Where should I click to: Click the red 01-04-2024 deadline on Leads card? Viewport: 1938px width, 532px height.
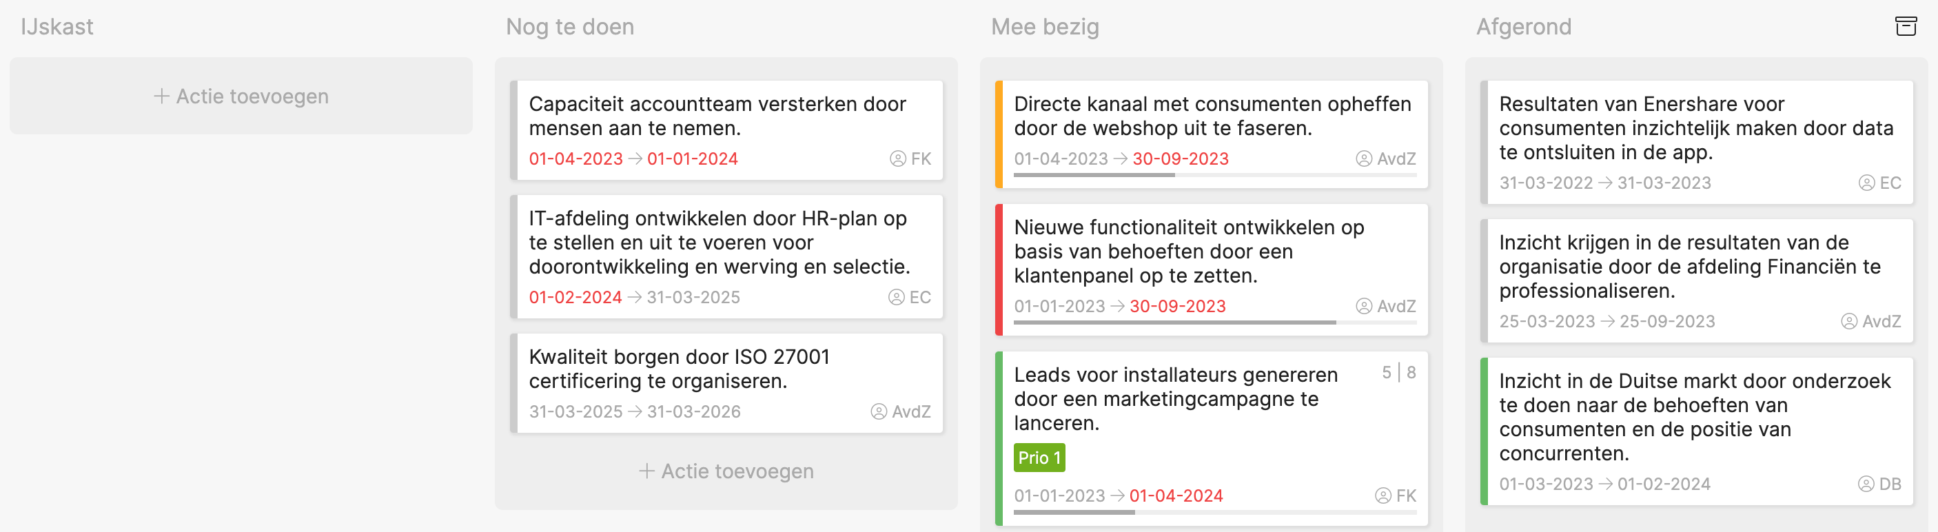(x=1176, y=496)
